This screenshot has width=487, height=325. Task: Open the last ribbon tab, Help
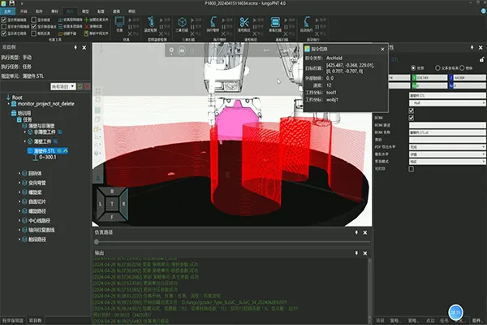pyautogui.click(x=132, y=11)
